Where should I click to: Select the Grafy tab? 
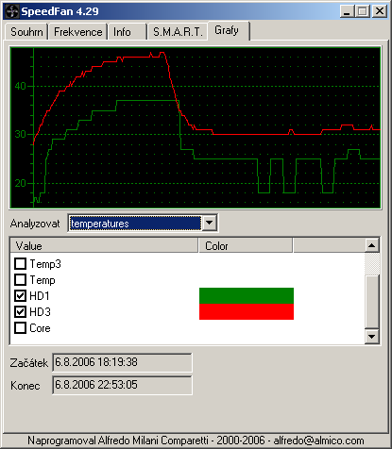(229, 31)
